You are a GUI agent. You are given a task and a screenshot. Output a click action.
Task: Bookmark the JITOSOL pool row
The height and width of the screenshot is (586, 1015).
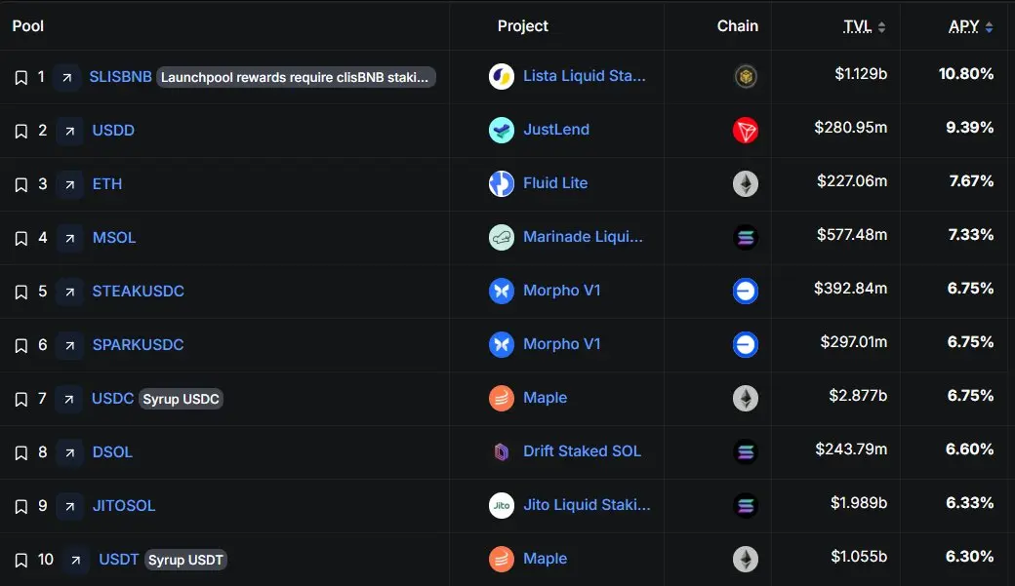tap(20, 506)
